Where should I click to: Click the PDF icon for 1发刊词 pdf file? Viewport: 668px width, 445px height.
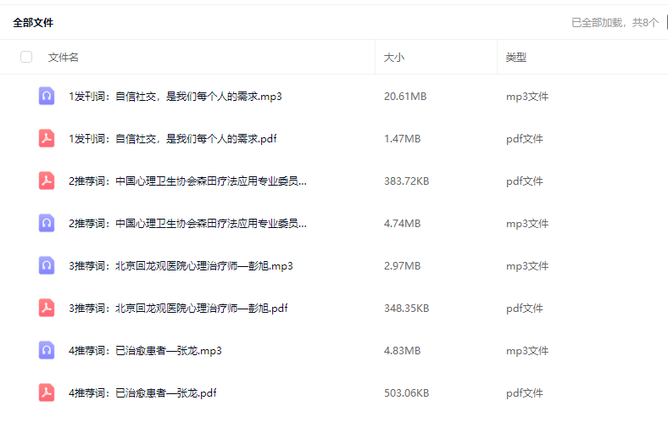47,138
